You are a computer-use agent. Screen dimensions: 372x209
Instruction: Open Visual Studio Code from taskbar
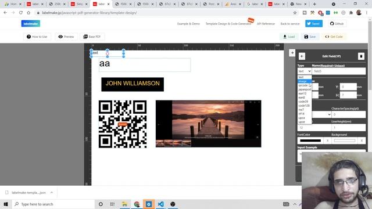coord(160,204)
